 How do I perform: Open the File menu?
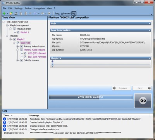[x=5, y=9]
